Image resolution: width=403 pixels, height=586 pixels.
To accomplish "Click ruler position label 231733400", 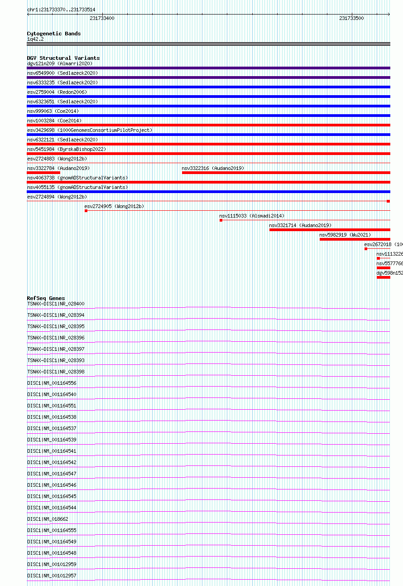I will point(102,18).
